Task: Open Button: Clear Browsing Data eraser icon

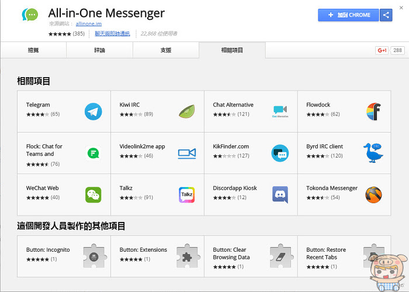Action: (282, 257)
